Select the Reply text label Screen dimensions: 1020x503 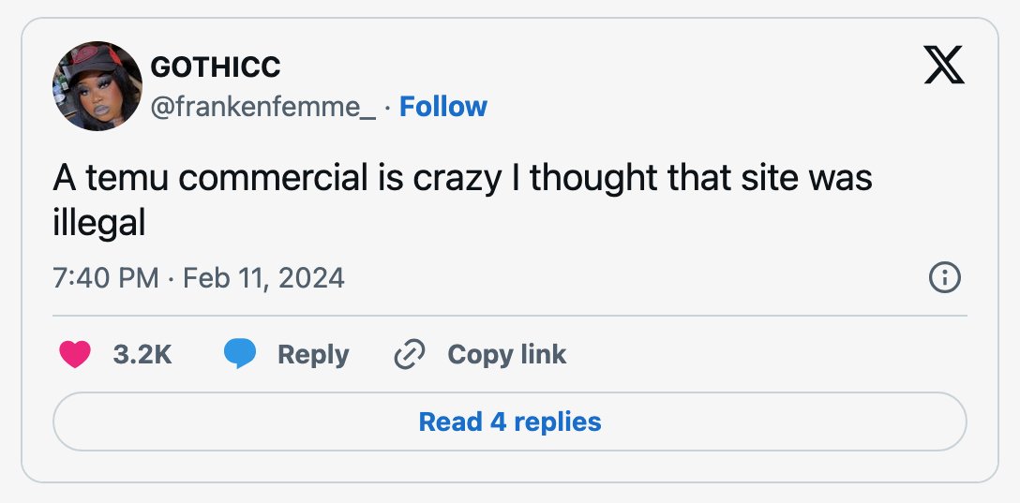(313, 356)
